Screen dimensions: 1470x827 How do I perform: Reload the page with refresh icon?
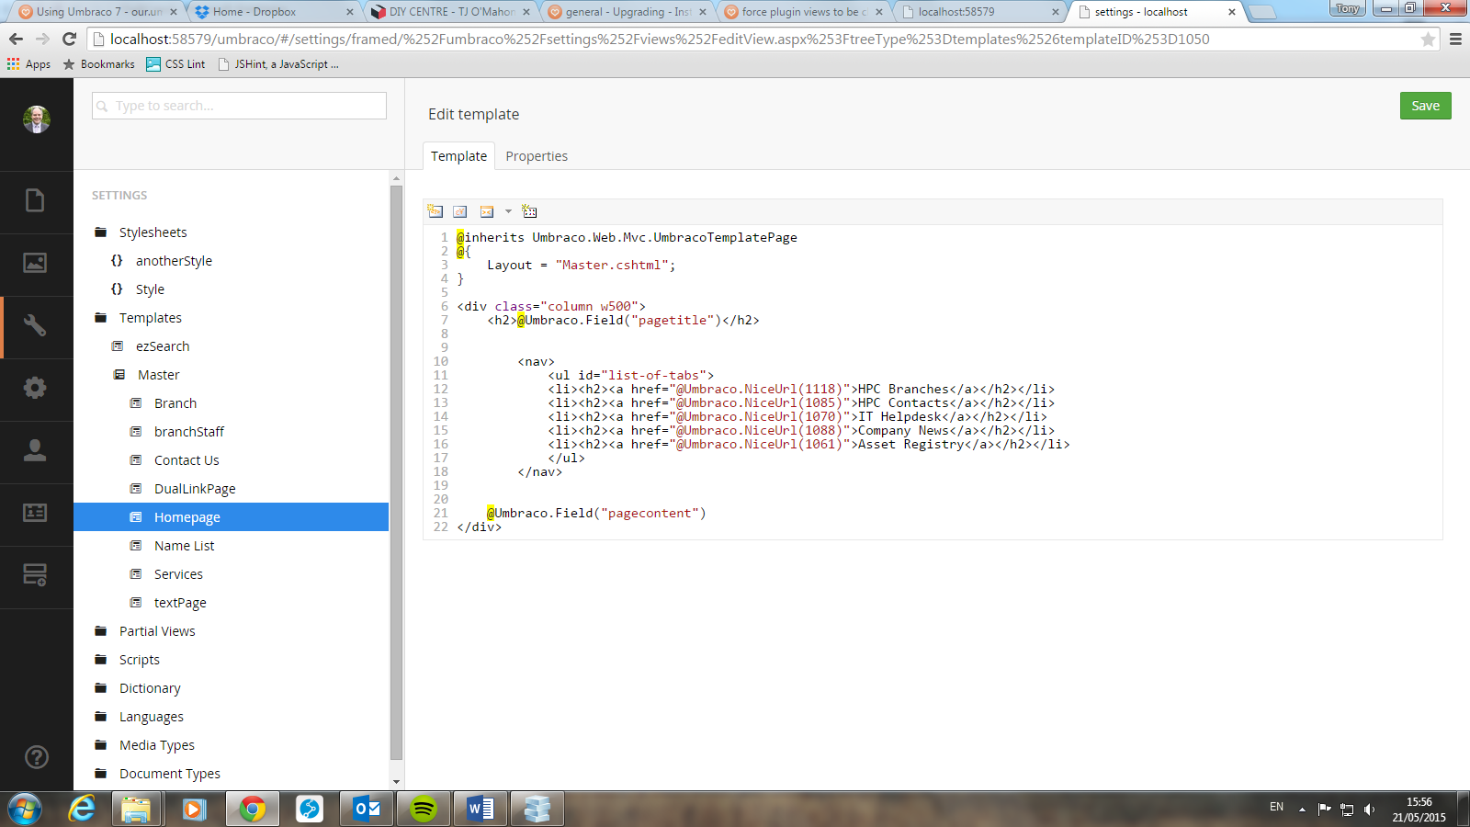[x=69, y=39]
